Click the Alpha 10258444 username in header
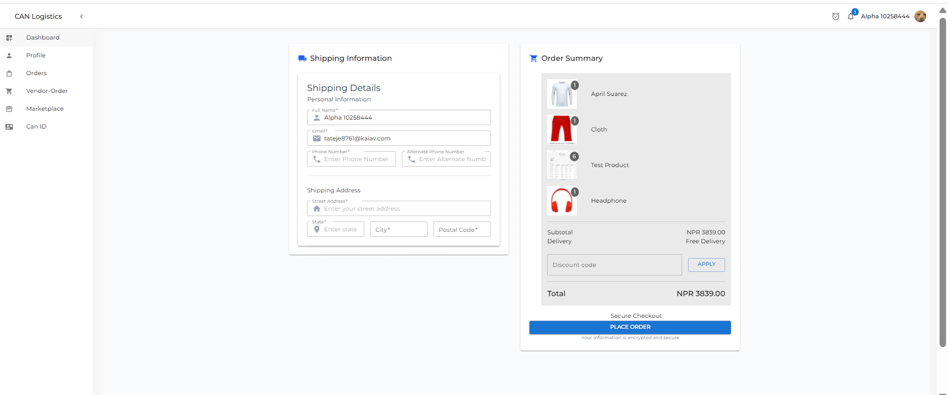Screen dimensions: 948x395 pyautogui.click(x=885, y=16)
